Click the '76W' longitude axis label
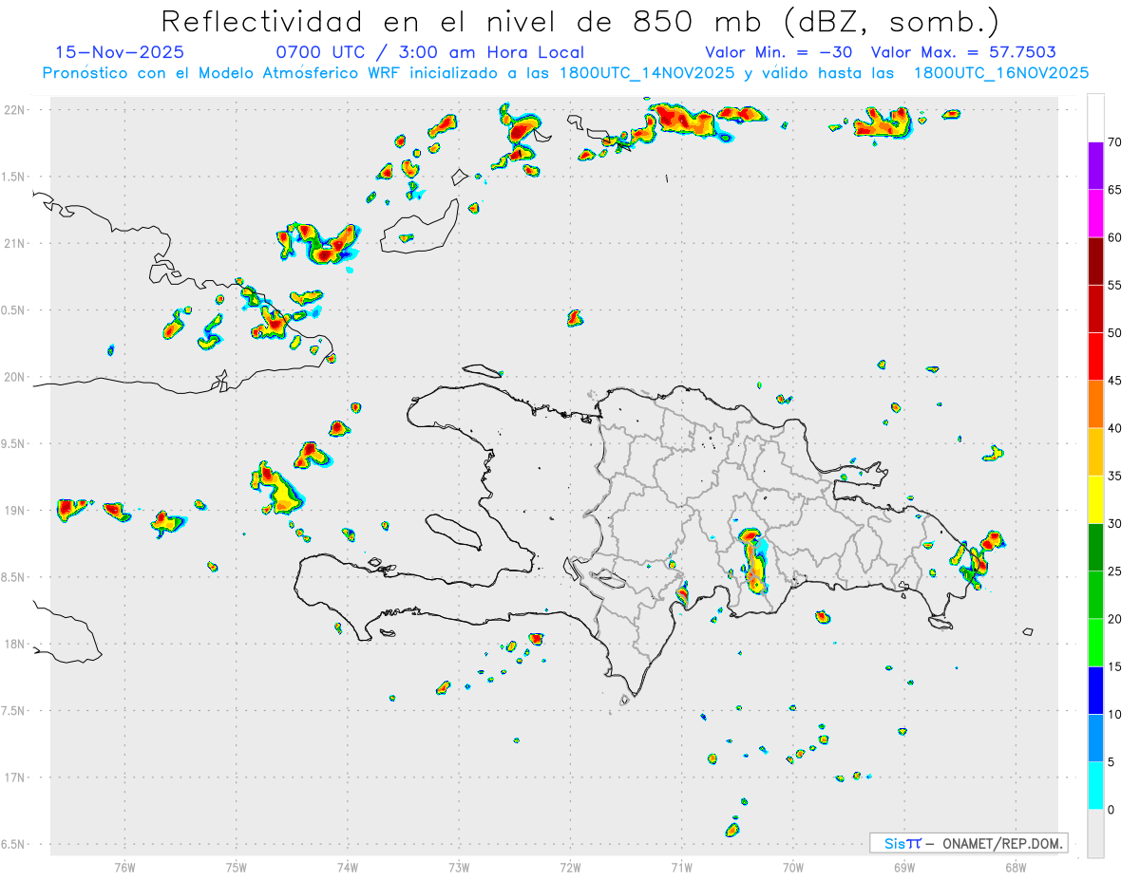Image resolution: width=1140 pixels, height=880 pixels. [x=124, y=868]
